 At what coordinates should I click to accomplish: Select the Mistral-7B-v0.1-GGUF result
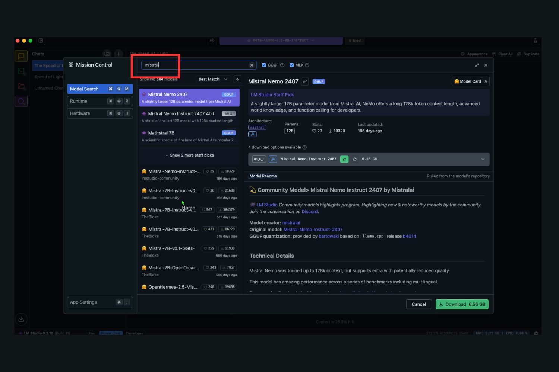pyautogui.click(x=189, y=252)
